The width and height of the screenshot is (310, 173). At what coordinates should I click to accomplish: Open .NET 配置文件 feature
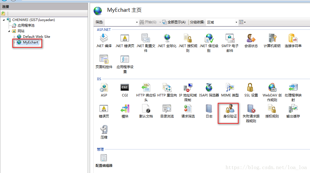(x=146, y=43)
